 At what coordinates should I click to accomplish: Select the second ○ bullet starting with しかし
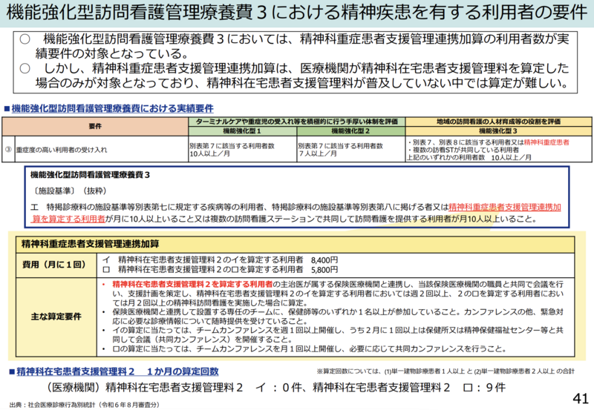[297, 75]
